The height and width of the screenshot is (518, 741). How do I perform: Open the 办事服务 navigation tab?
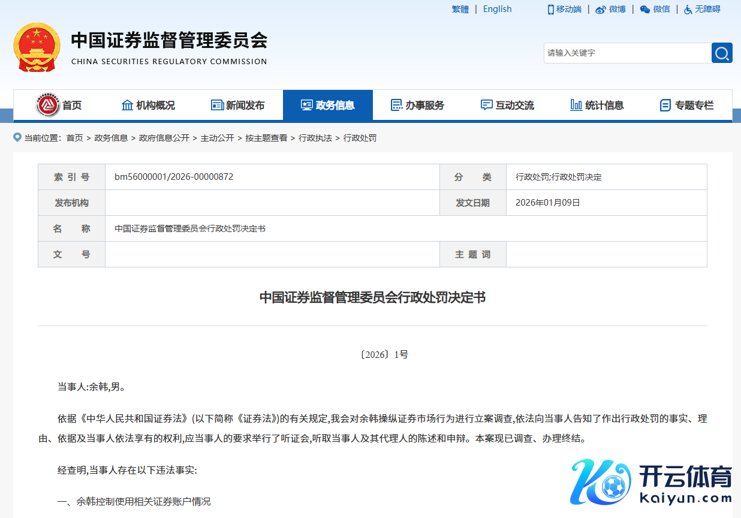[417, 106]
